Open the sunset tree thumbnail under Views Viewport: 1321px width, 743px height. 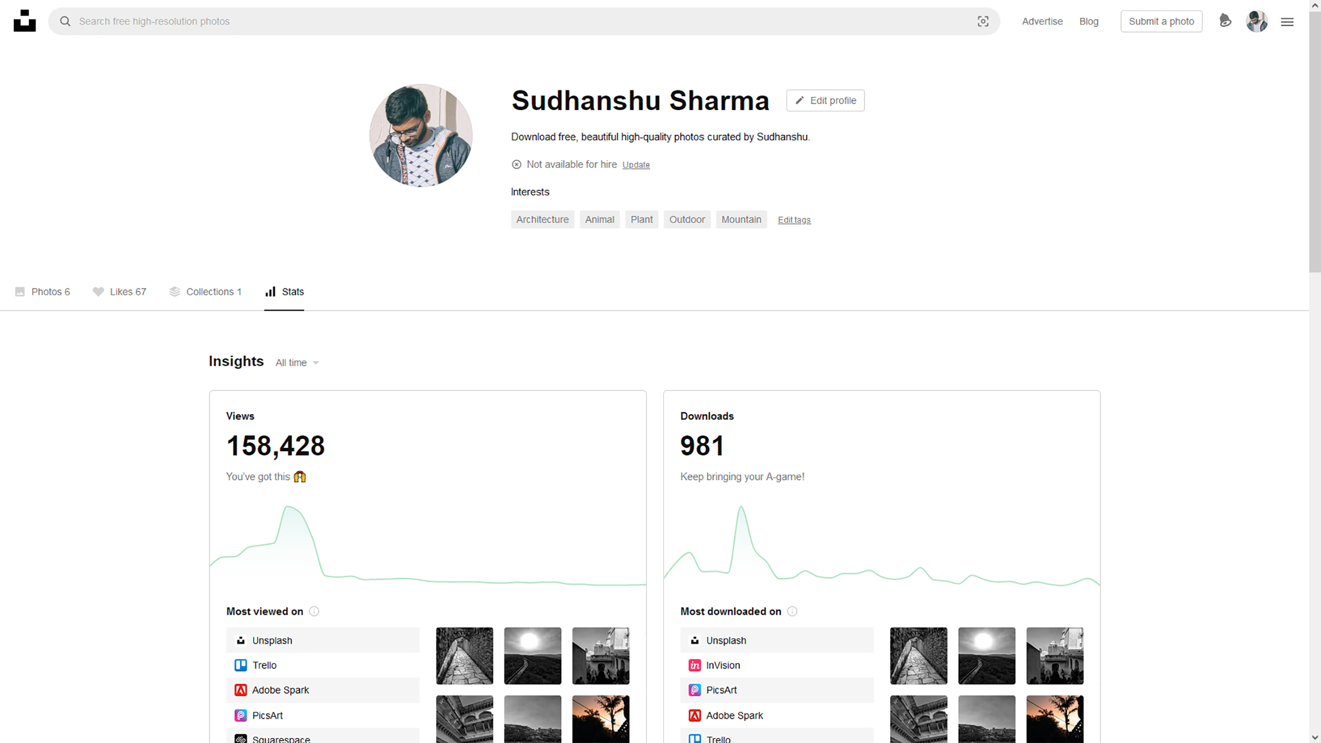(x=600, y=719)
